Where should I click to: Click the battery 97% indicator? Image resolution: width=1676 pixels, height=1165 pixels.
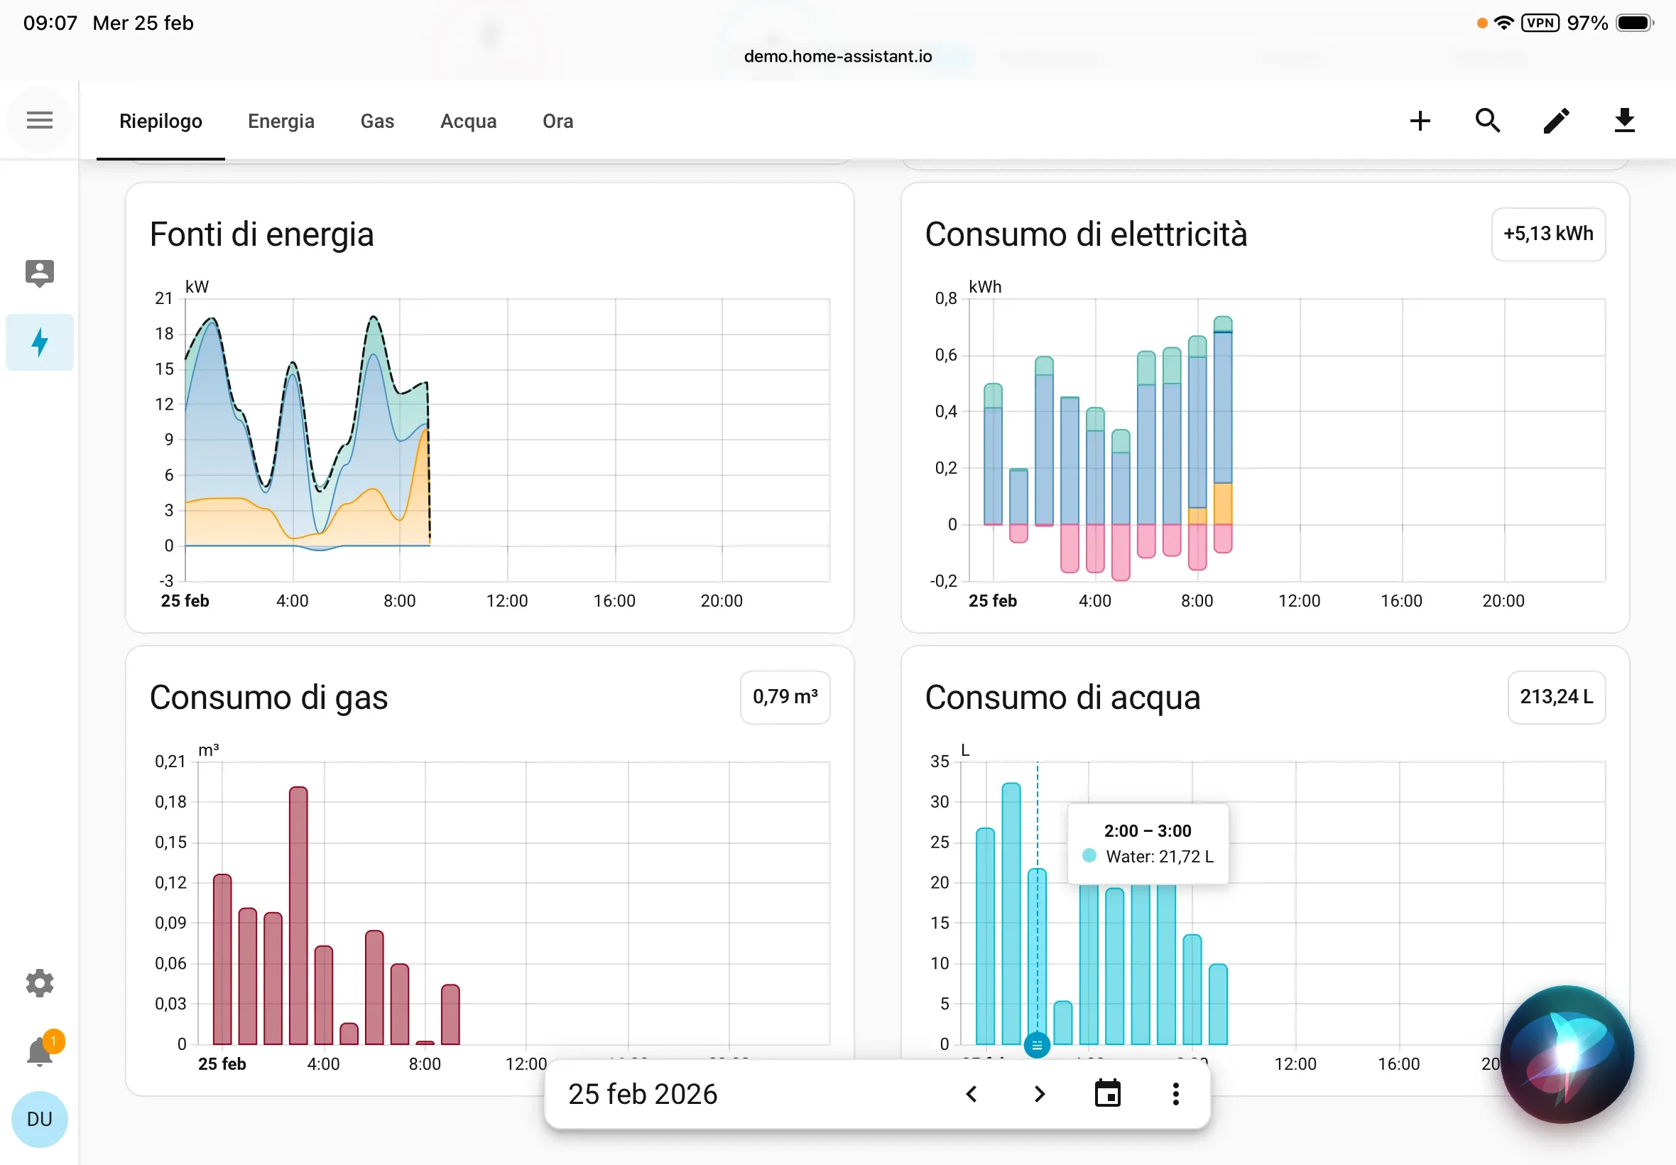pos(1610,23)
